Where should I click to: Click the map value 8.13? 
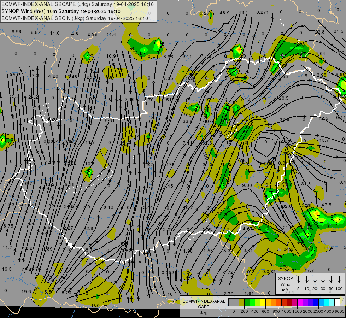tap(109, 207)
